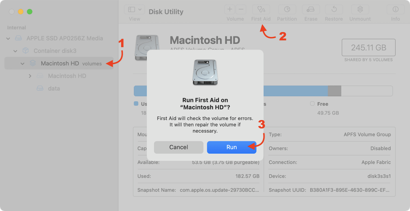Click the 182.57 GB used value
The image size is (410, 211).
(247, 176)
